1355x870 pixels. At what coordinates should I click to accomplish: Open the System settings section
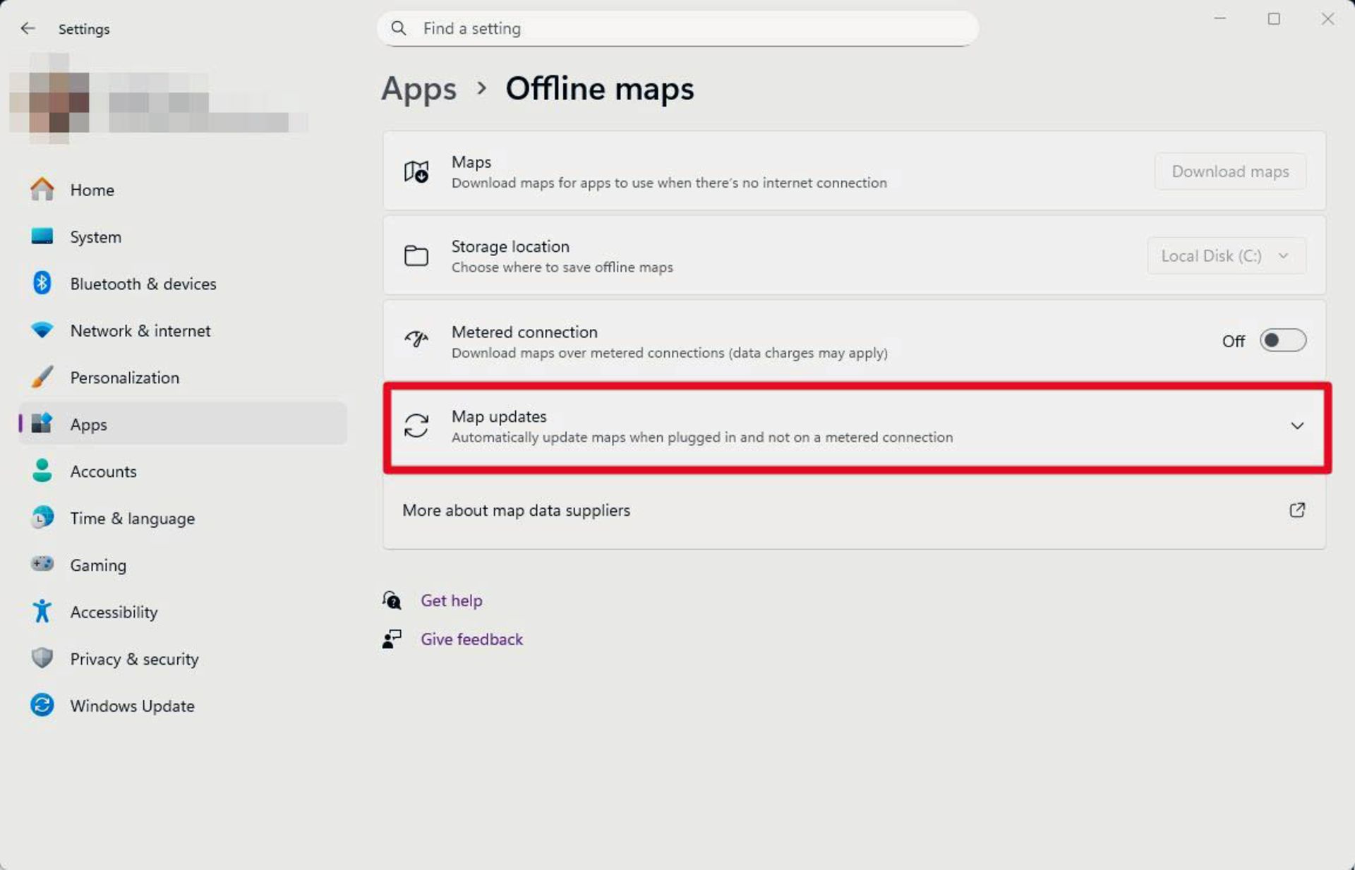point(95,237)
